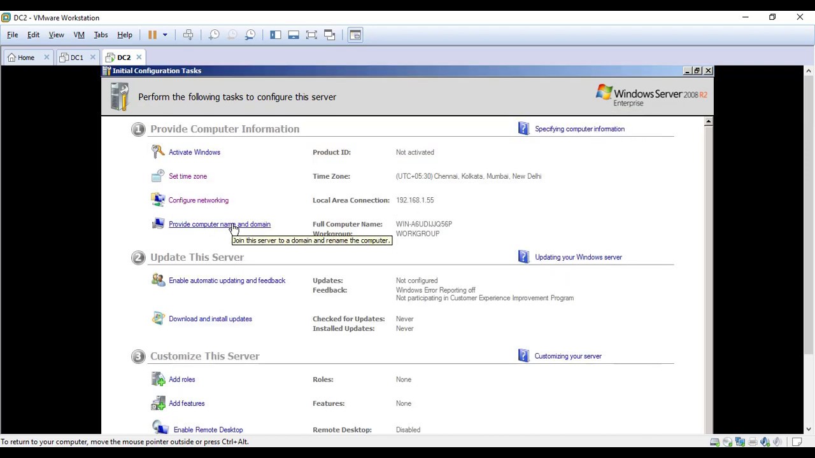Click the printer device status icon
Screen dimensions: 815x458
(x=753, y=442)
